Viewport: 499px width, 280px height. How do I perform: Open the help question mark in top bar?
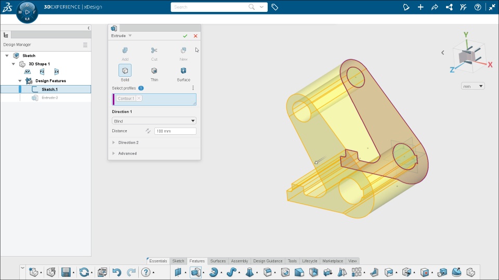point(477,7)
